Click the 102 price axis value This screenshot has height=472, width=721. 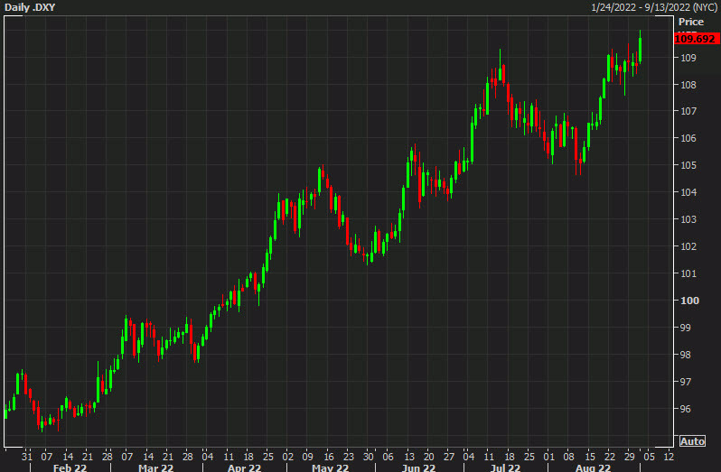tap(689, 246)
